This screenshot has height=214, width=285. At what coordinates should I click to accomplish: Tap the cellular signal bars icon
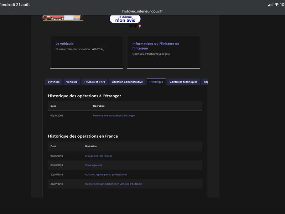click(270, 5)
